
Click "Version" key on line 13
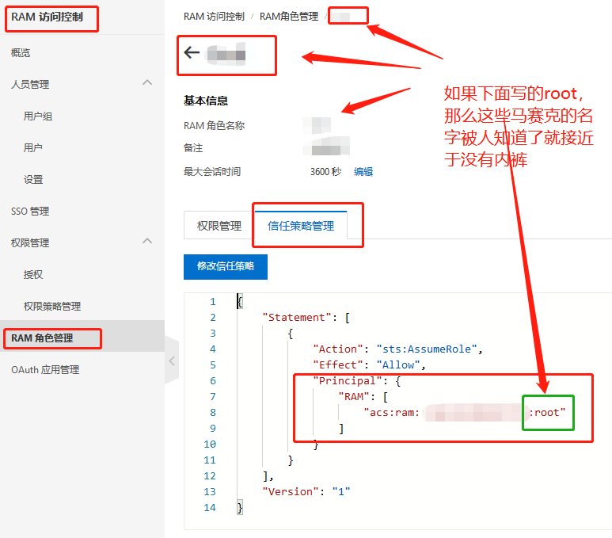pyautogui.click(x=291, y=491)
